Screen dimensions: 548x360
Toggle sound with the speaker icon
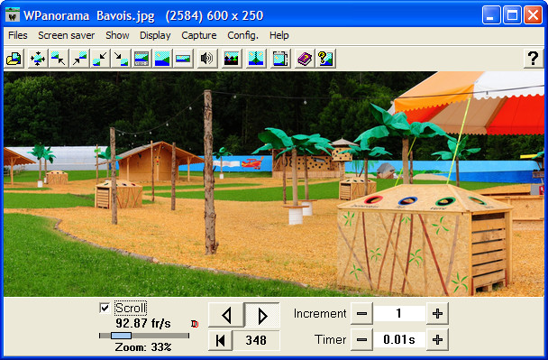[207, 59]
